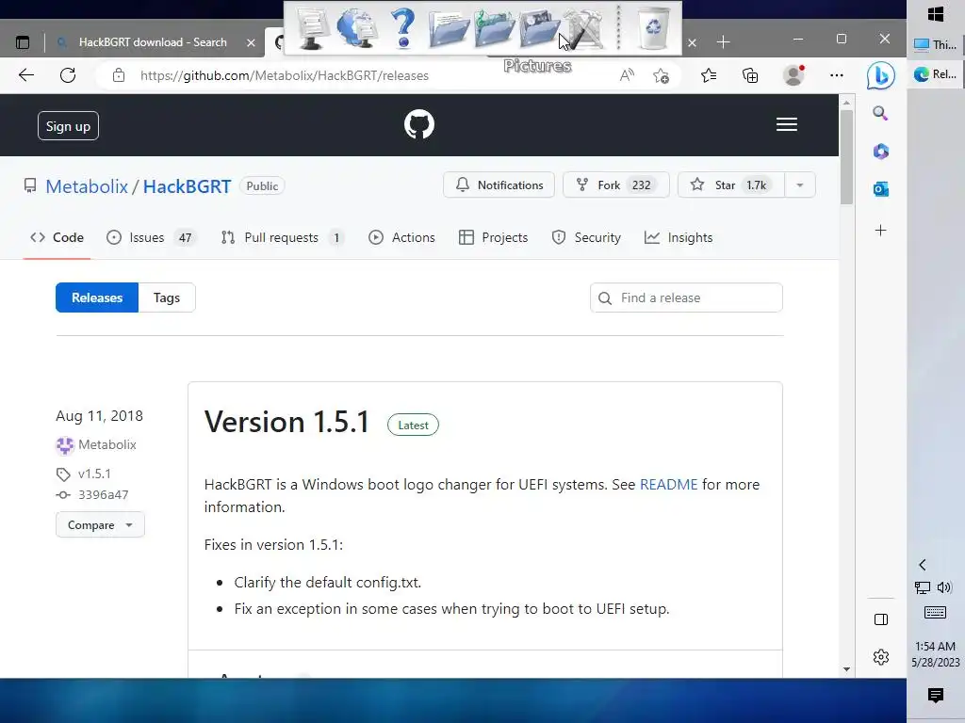
Task: Click the Sign up button
Action: click(x=68, y=126)
